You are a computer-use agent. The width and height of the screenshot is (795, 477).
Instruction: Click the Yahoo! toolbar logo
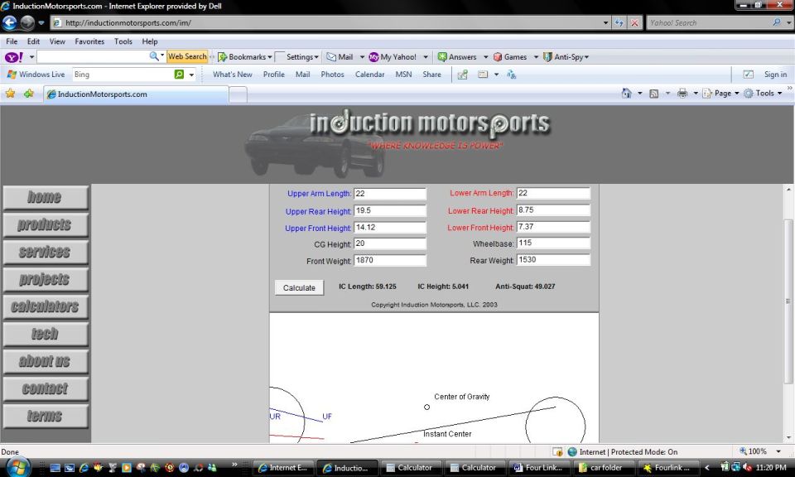pos(14,57)
